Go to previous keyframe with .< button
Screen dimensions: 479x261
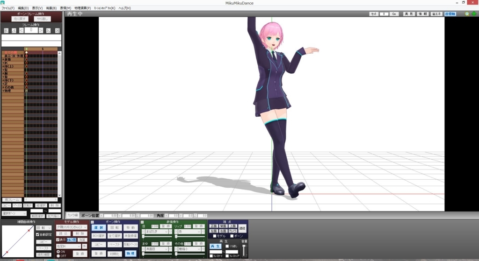(14, 30)
